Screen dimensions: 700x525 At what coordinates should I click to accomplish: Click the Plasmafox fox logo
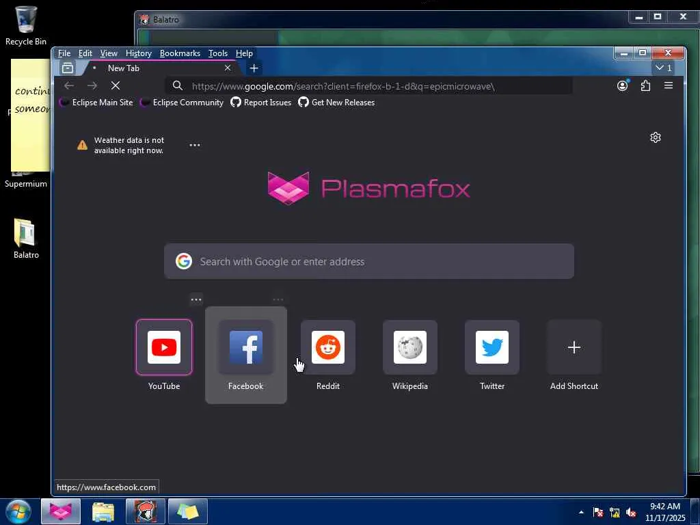(288, 188)
